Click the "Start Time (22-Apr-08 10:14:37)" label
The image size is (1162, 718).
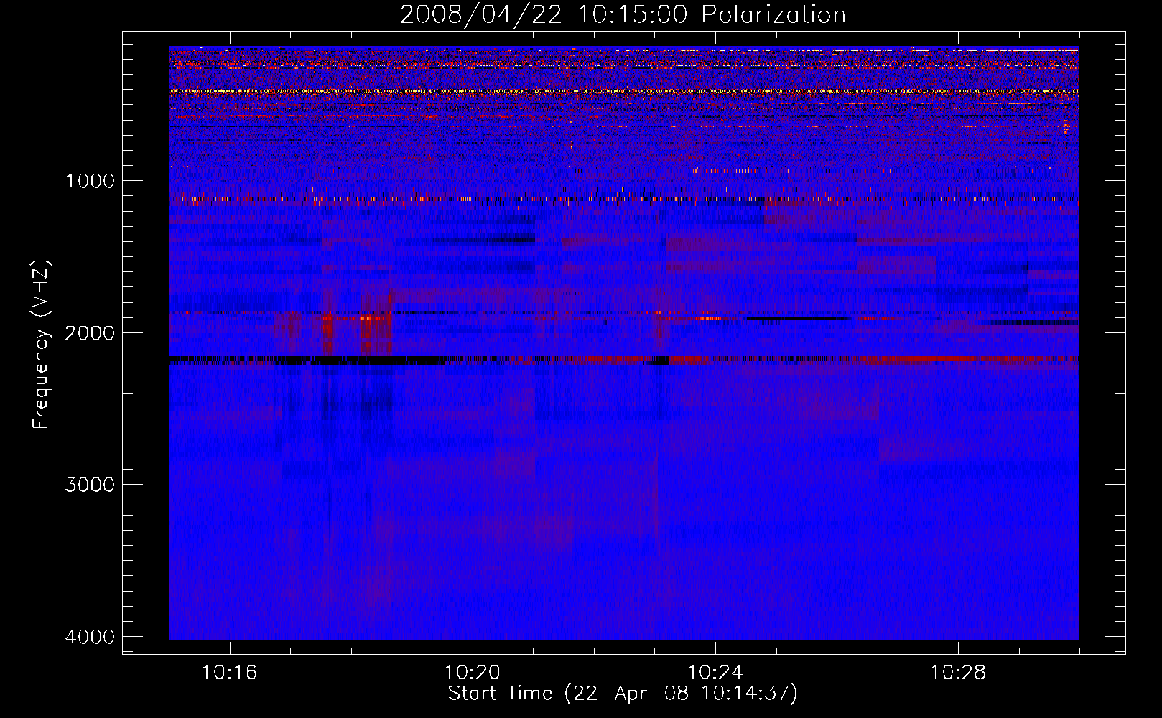[x=623, y=694]
